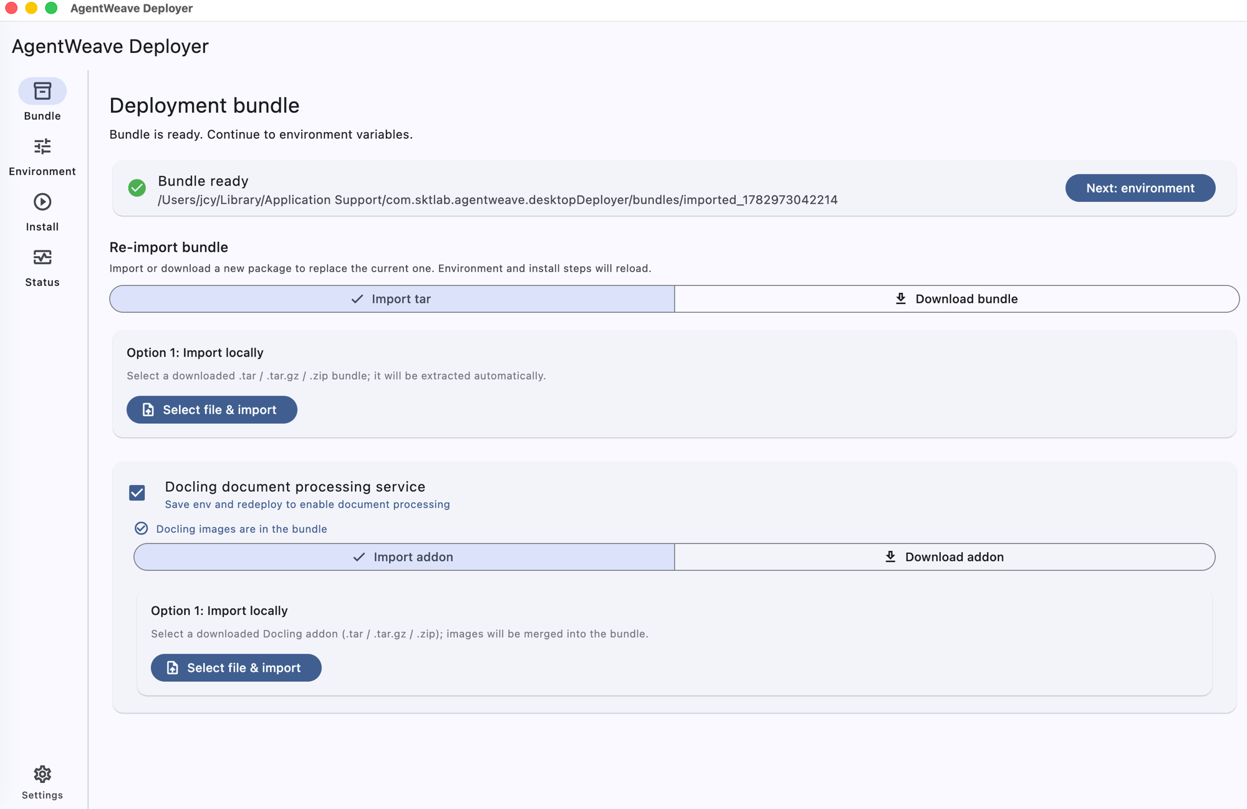
Task: Switch to Download bundle segment
Action: point(956,299)
